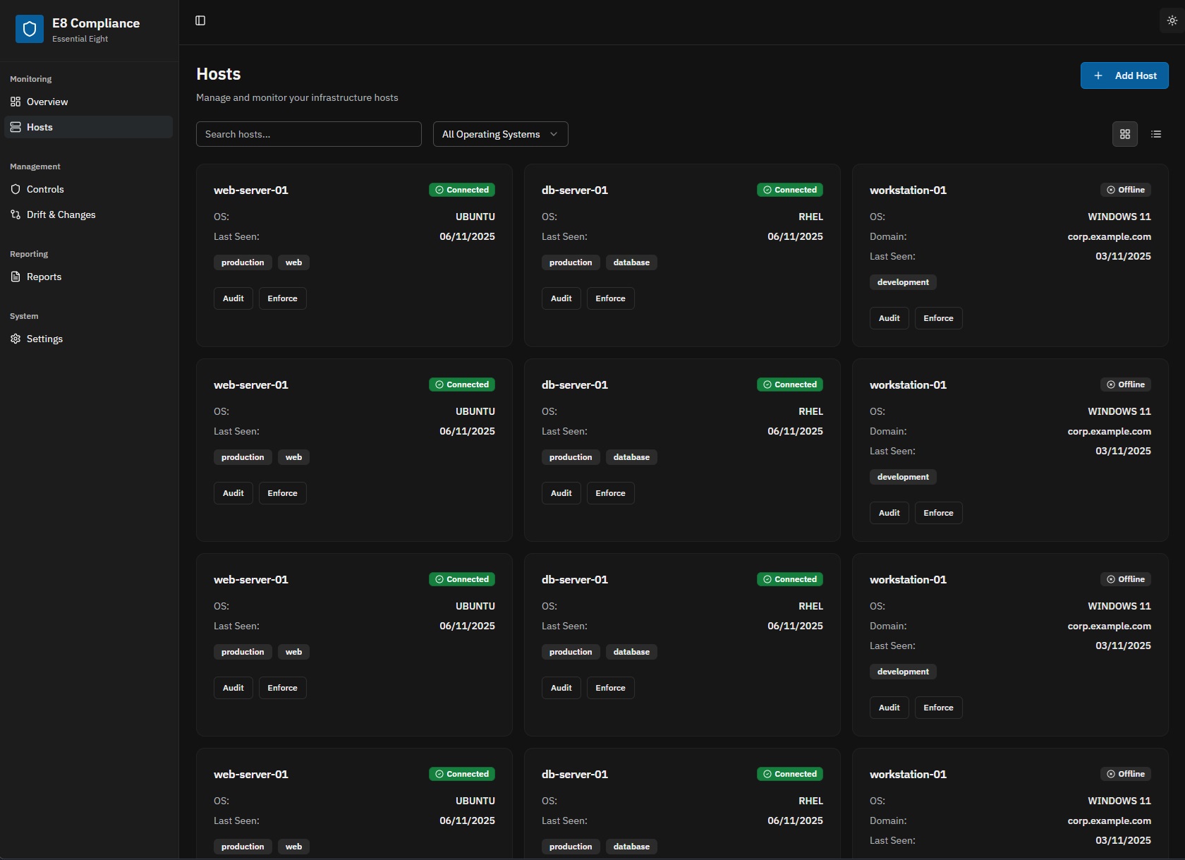This screenshot has width=1185, height=860.
Task: Click Audit on the first web-server-01 card
Action: [x=233, y=298]
